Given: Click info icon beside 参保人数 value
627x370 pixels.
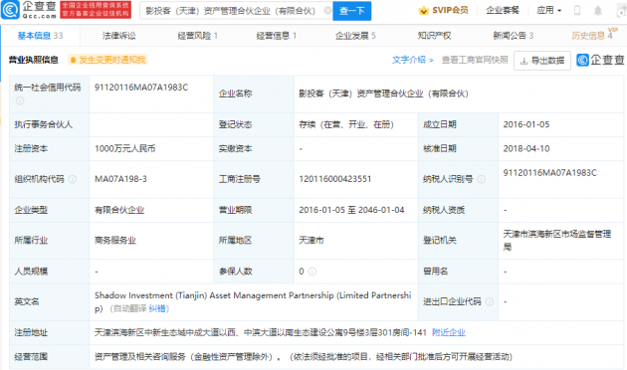Looking at the screenshot, I should (x=313, y=272).
